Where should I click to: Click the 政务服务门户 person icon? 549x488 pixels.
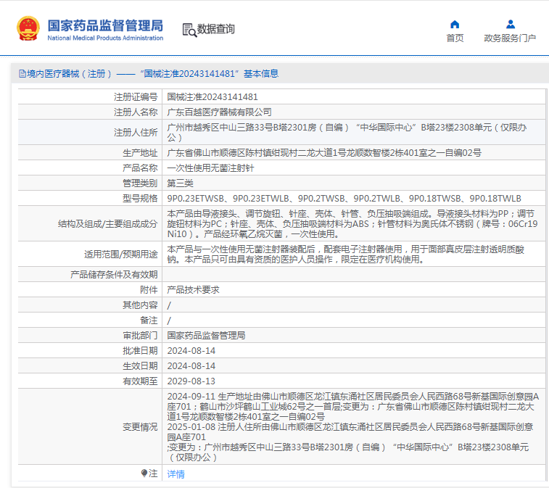click(x=510, y=24)
